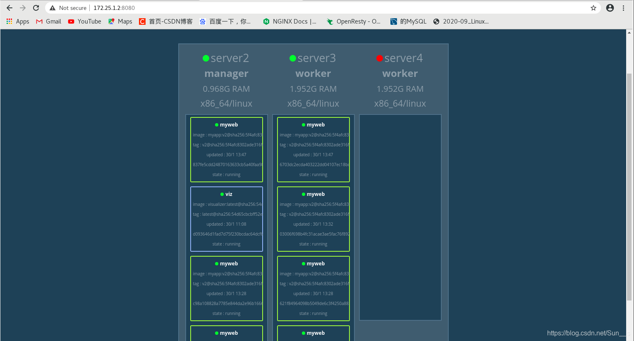Click the worker role label under server4
This screenshot has width=634, height=341.
pyautogui.click(x=400, y=74)
